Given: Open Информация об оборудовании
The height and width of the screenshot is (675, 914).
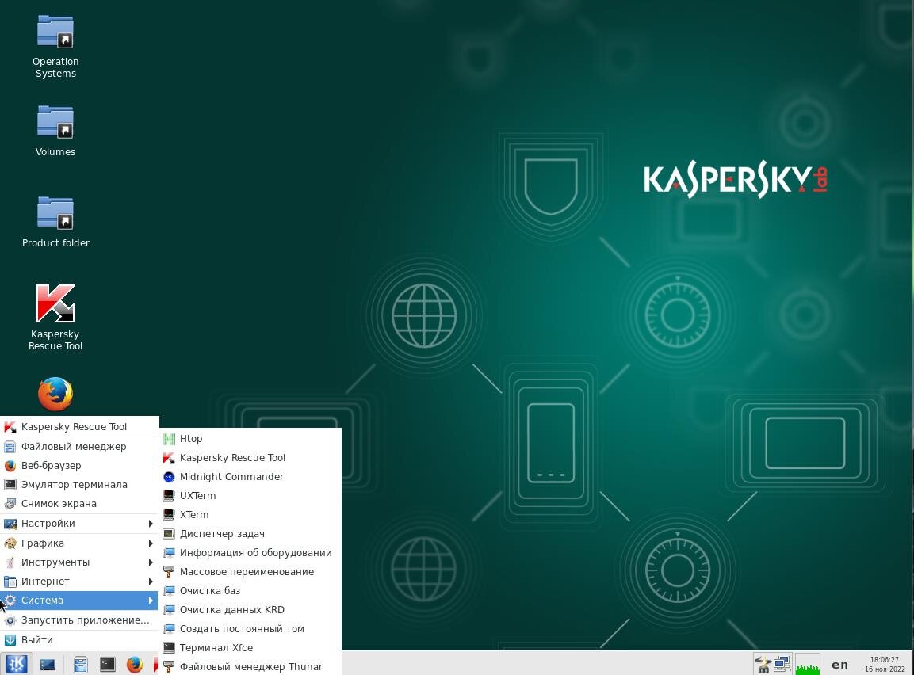Looking at the screenshot, I should point(250,553).
